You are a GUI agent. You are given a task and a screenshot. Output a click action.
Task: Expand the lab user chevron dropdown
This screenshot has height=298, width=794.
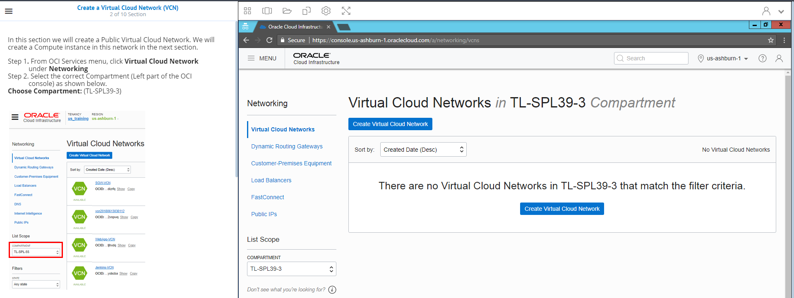coord(781,12)
